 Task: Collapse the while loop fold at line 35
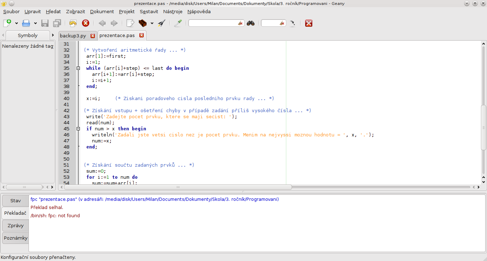(x=78, y=68)
